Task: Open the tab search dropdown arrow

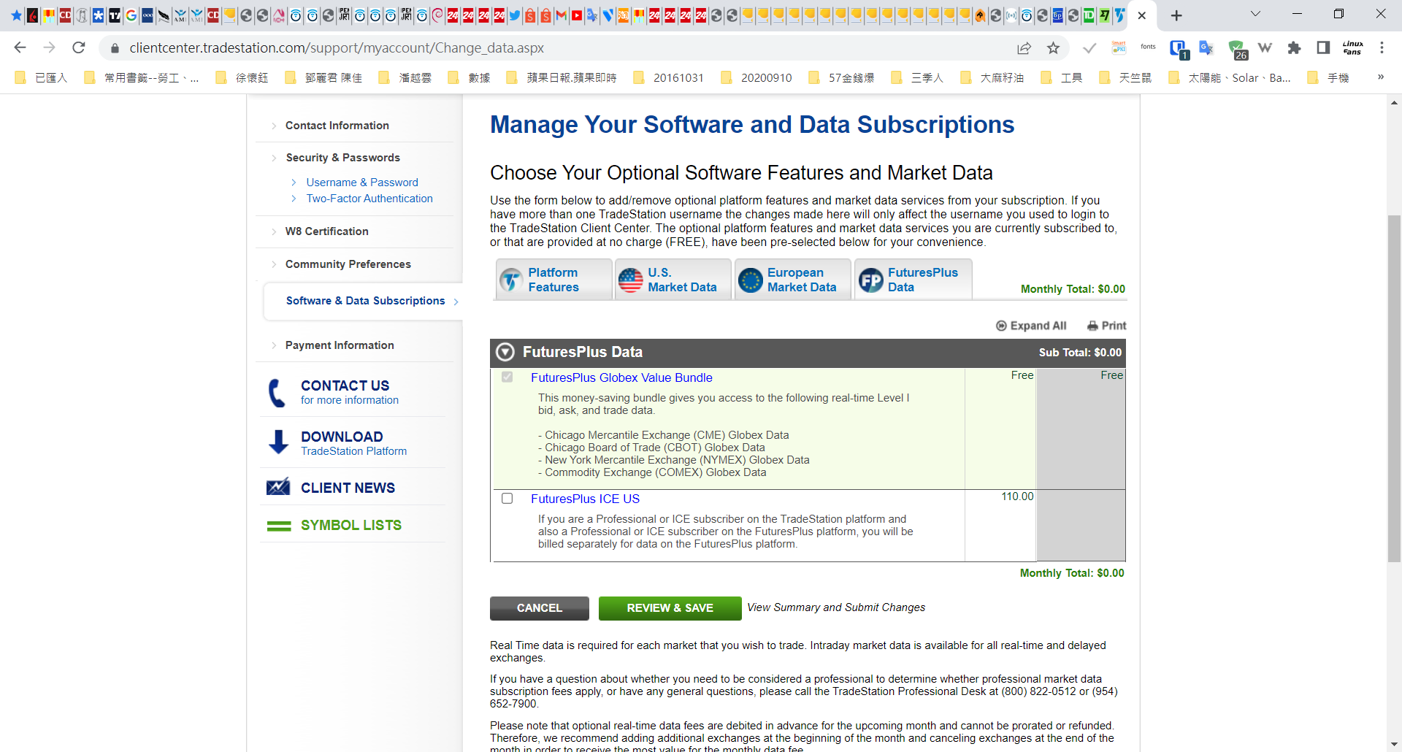Action: pyautogui.click(x=1256, y=14)
